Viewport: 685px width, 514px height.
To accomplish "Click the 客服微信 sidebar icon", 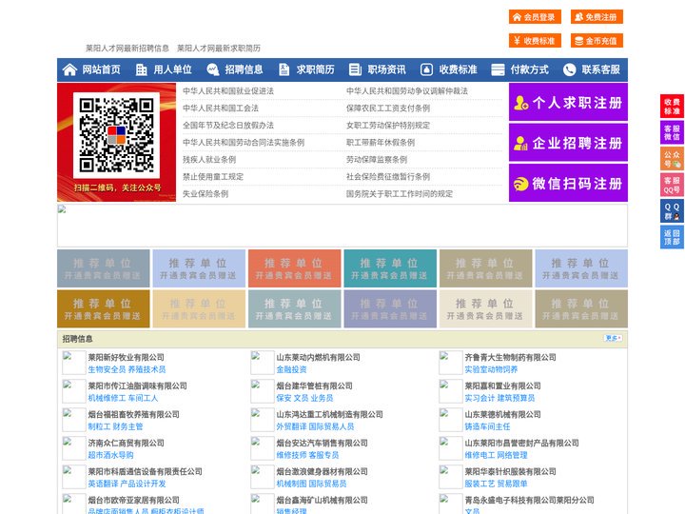I will pyautogui.click(x=672, y=132).
